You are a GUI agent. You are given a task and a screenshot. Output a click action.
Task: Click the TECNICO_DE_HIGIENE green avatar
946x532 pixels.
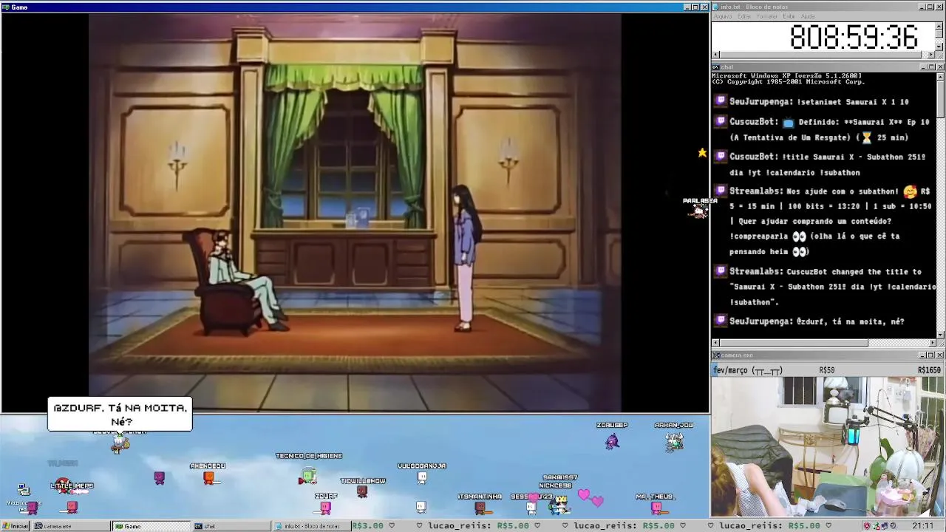308,477
